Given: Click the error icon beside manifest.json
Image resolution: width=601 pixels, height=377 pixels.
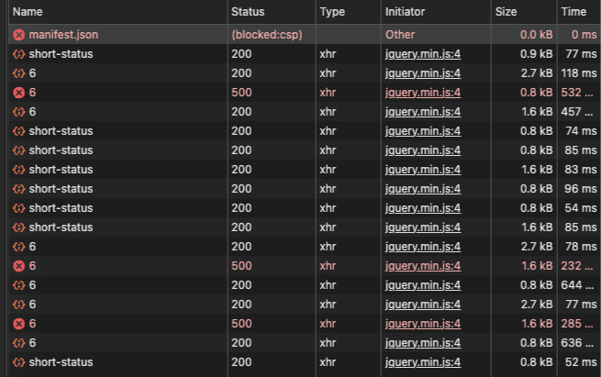Looking at the screenshot, I should click(x=18, y=35).
